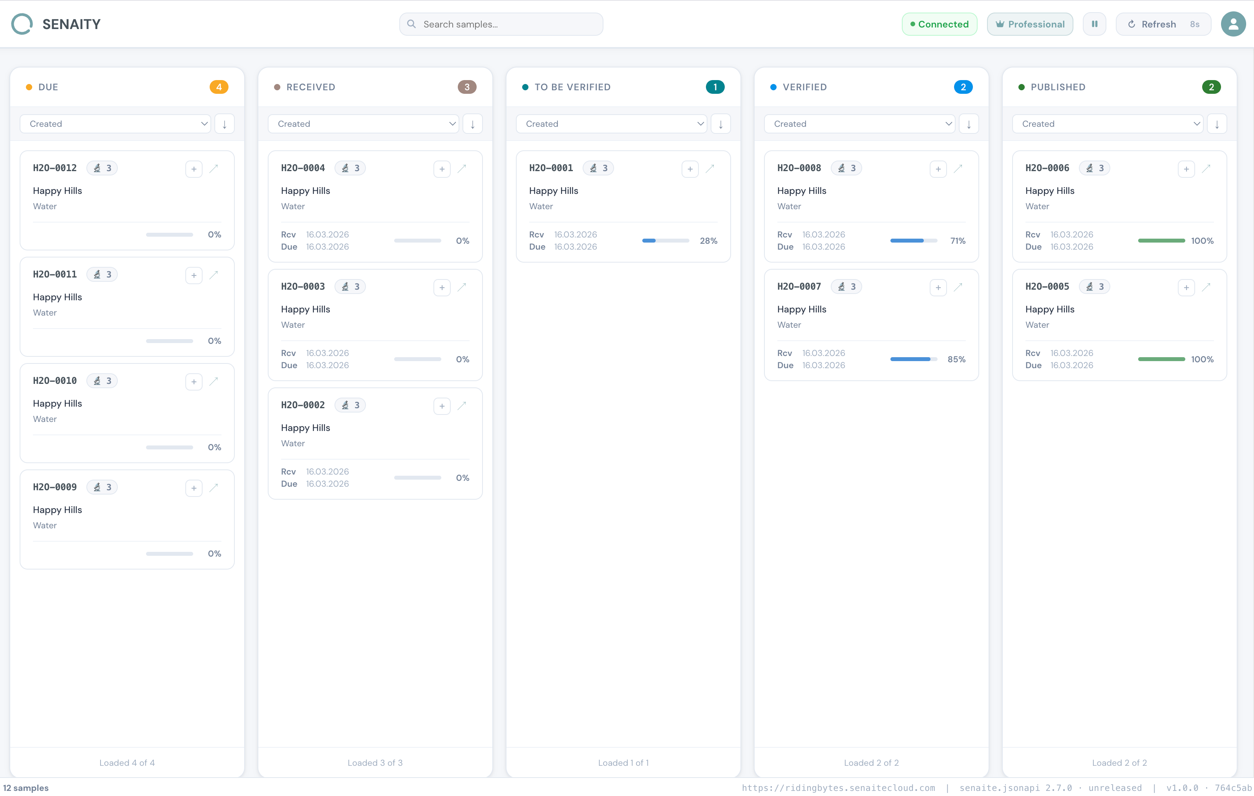The height and width of the screenshot is (796, 1254).
Task: Click the 85% progress bar on H2O-0007
Action: coord(914,359)
